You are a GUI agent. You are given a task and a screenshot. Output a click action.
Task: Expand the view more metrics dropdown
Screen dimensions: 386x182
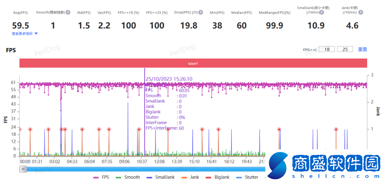pyautogui.click(x=25, y=34)
